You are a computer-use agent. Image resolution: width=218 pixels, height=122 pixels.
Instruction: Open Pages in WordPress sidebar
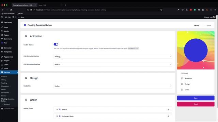[6, 35]
